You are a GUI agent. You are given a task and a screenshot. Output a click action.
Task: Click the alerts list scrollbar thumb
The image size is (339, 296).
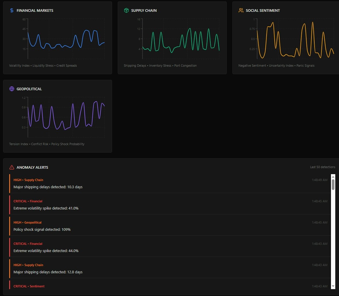click(333, 185)
